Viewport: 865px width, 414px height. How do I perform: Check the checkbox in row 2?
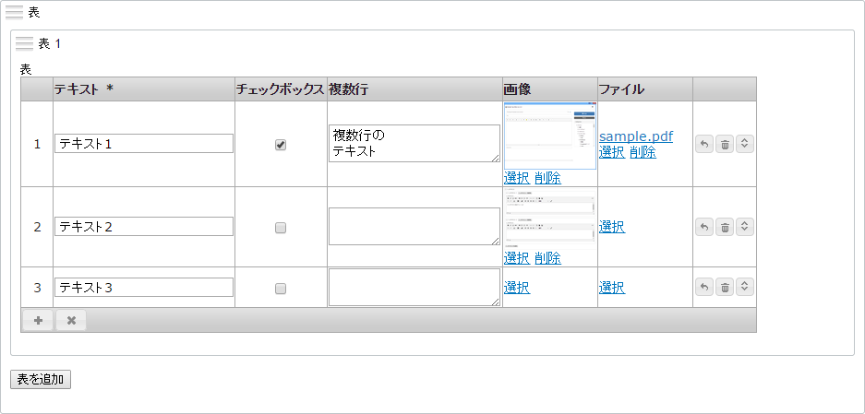tap(281, 227)
